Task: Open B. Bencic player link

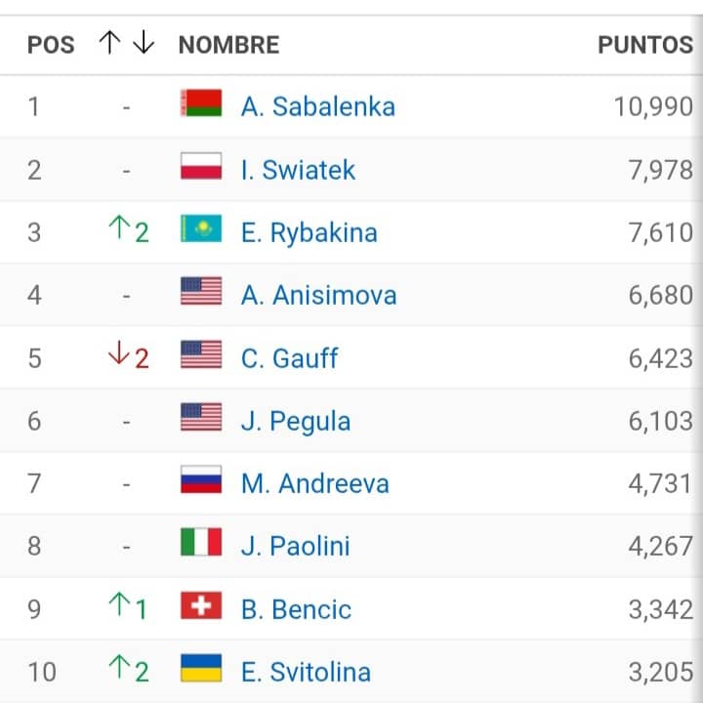Action: click(296, 609)
